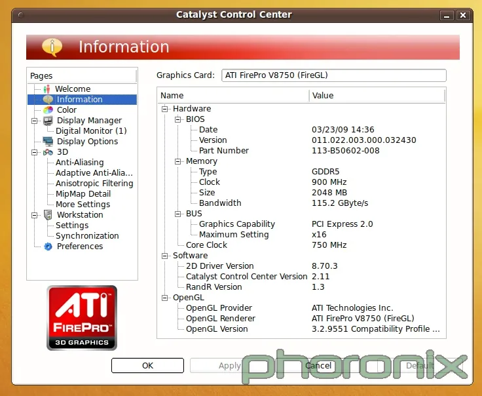Viewport: 482px width, 396px height.
Task: Click the 3D glasses icon
Action: [x=48, y=152]
